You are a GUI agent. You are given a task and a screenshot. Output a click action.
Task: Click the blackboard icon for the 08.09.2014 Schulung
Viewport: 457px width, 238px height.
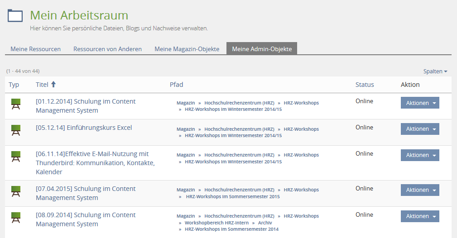pyautogui.click(x=16, y=217)
